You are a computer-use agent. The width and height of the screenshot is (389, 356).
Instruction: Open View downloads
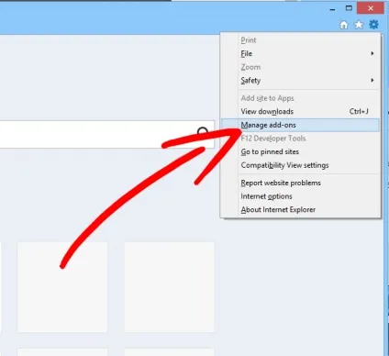point(300,112)
